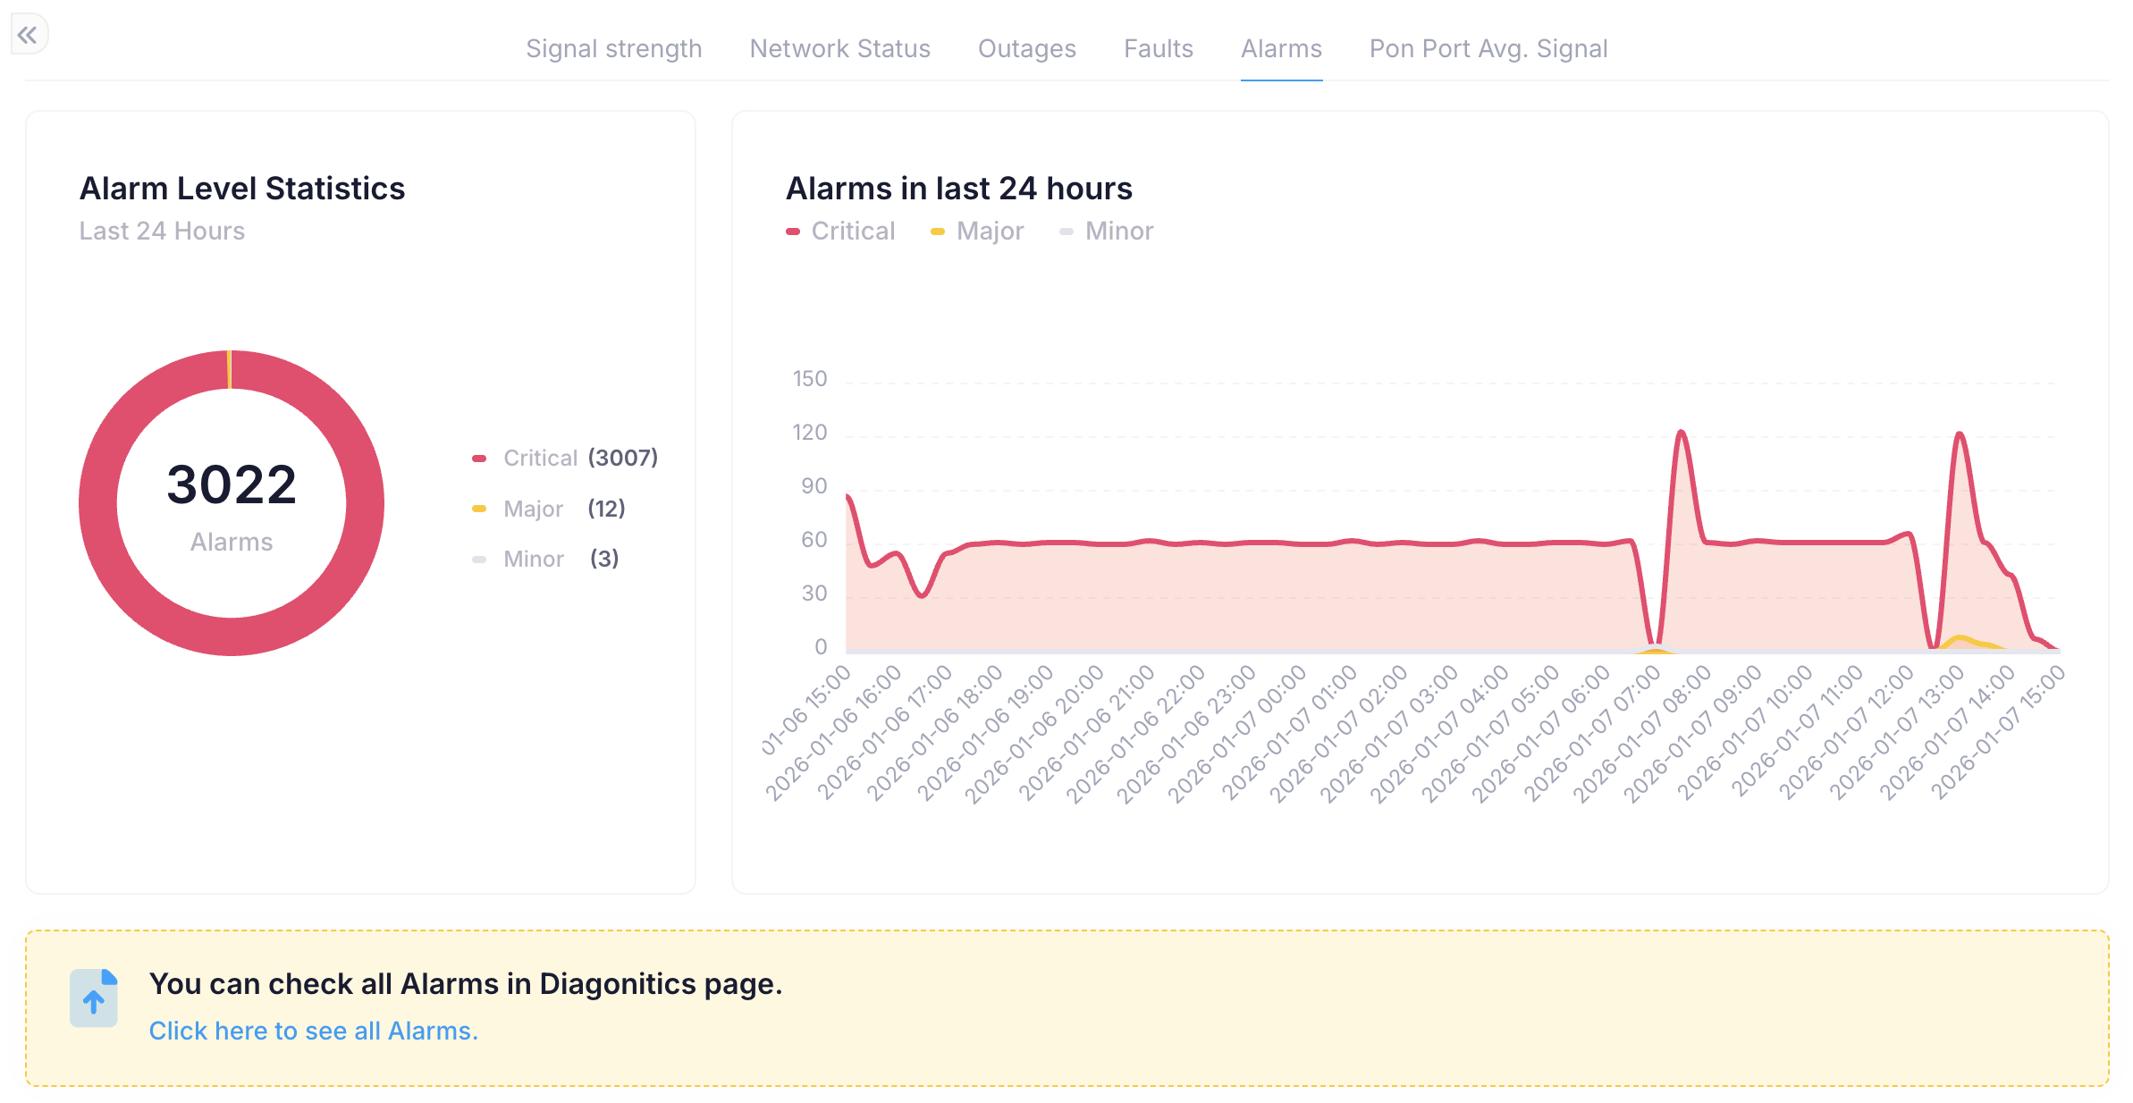
Task: Click the 07:00 critical alarm spike peak
Action: [x=1682, y=433]
